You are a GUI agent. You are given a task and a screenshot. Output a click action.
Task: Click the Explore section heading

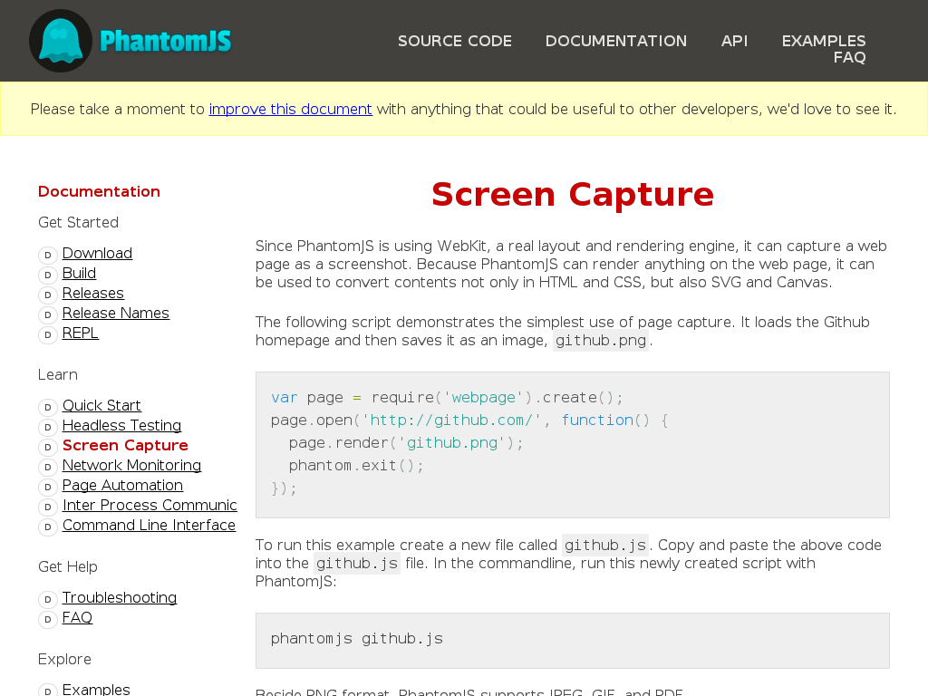click(x=64, y=660)
